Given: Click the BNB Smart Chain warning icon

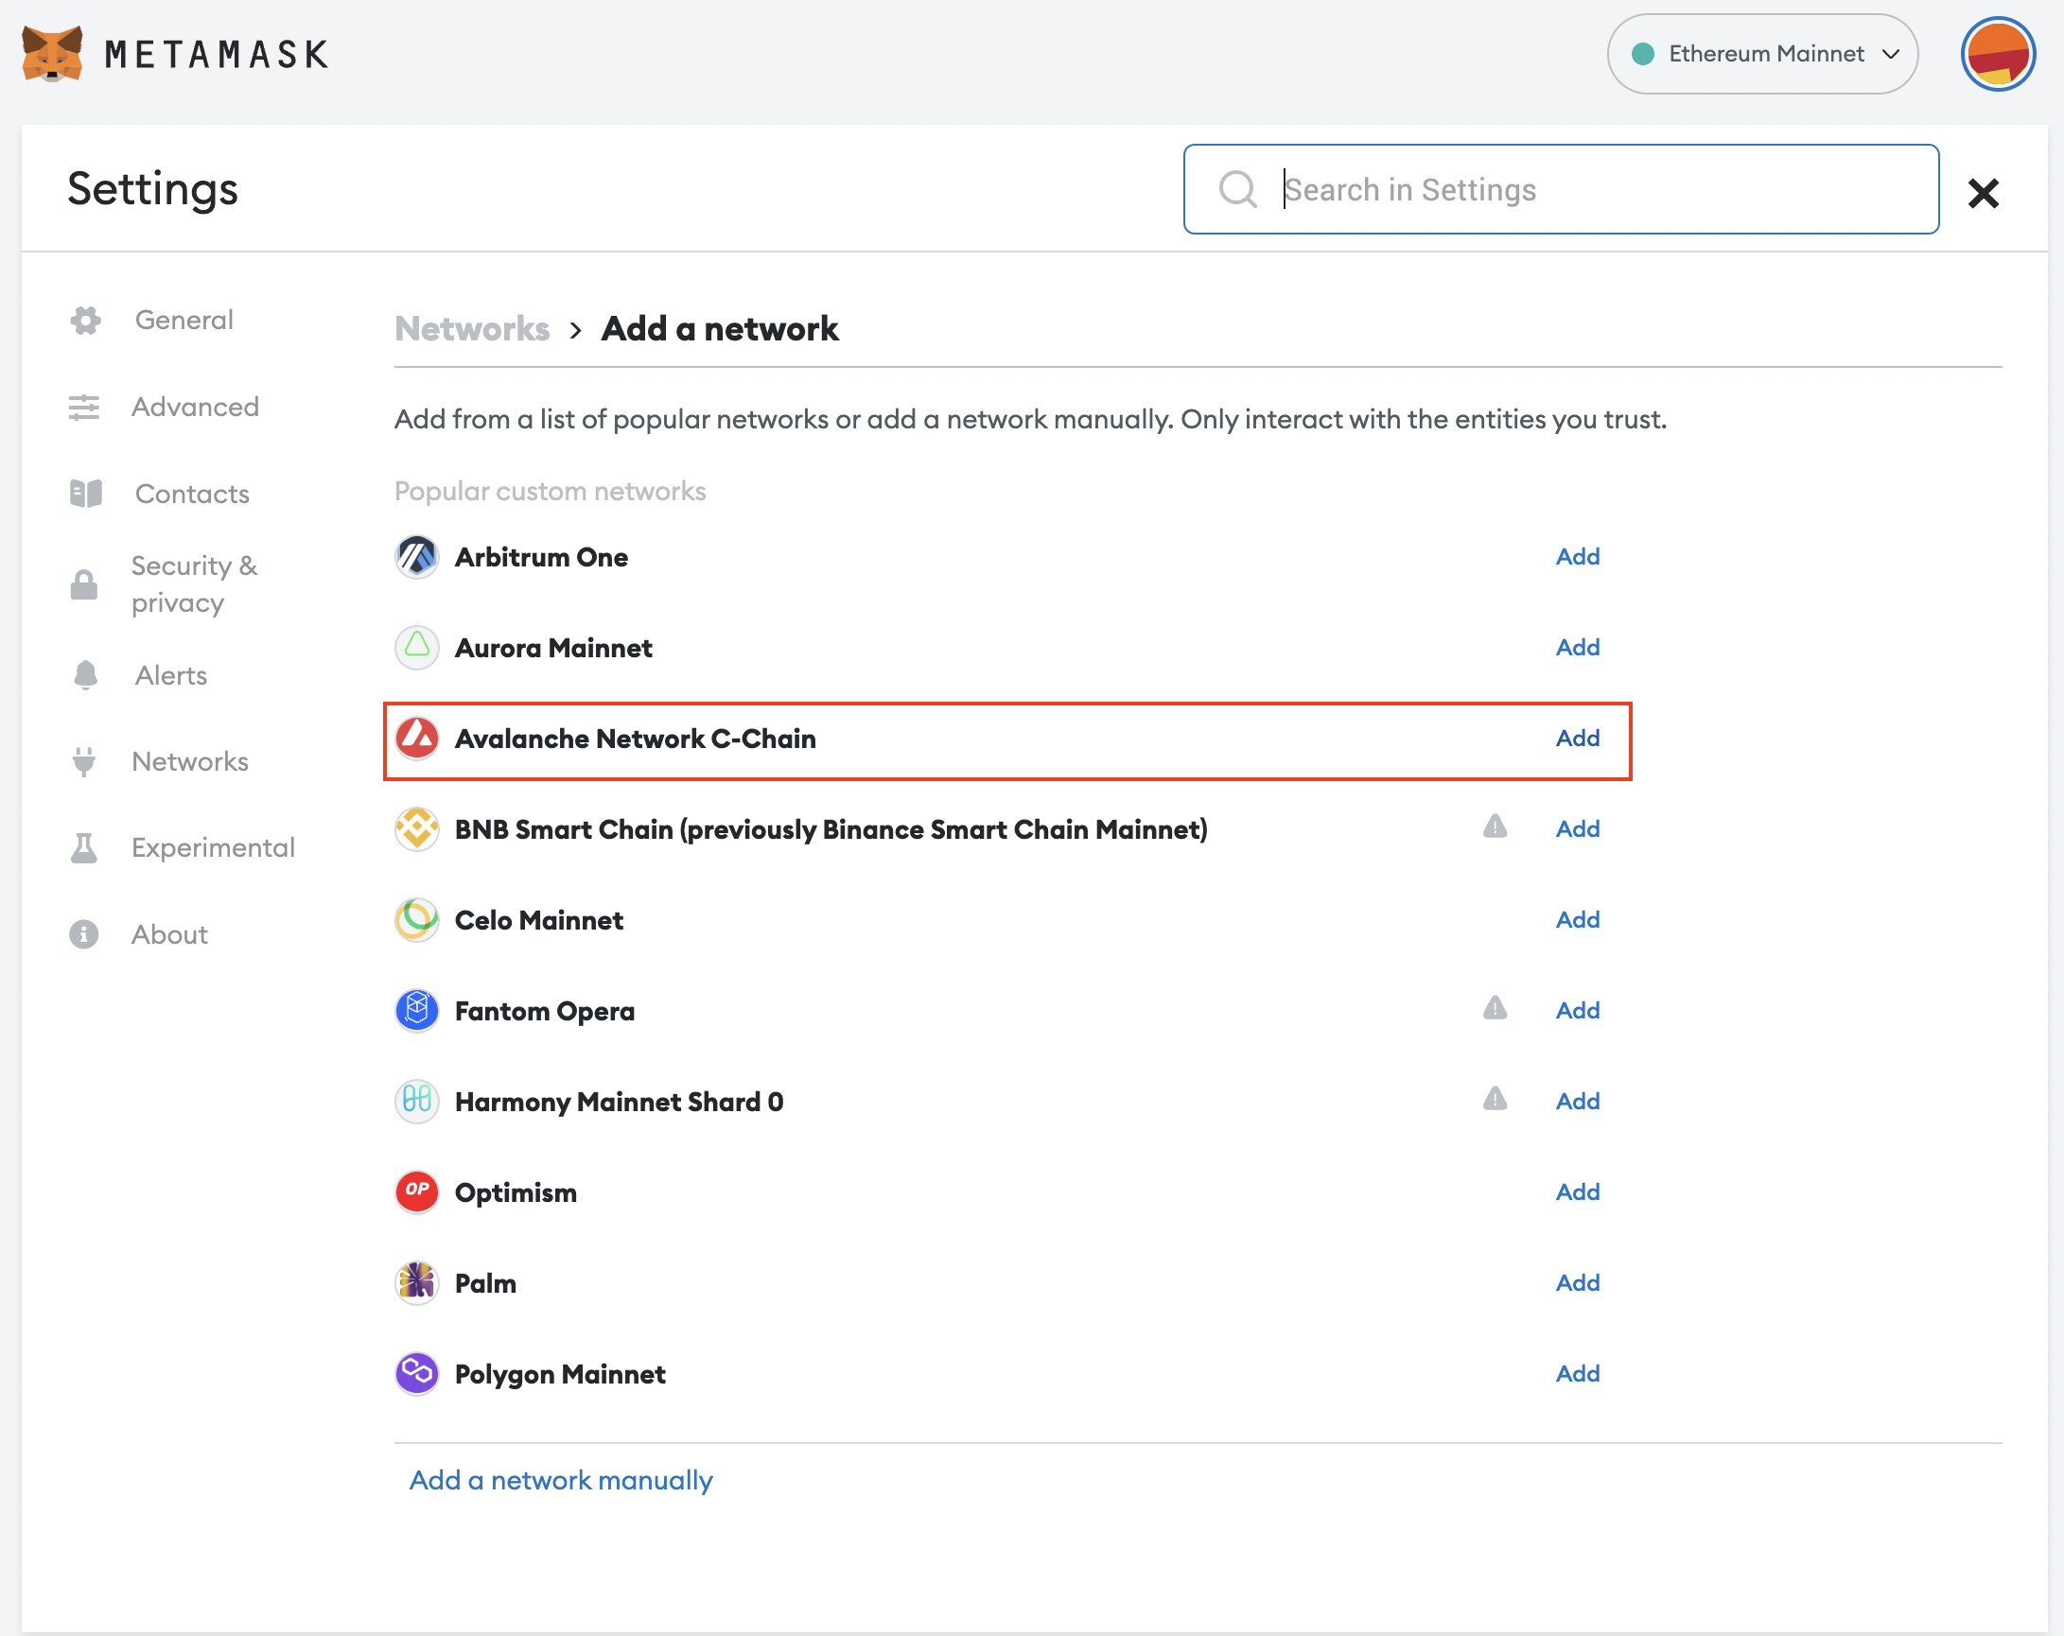Looking at the screenshot, I should click(x=1496, y=827).
